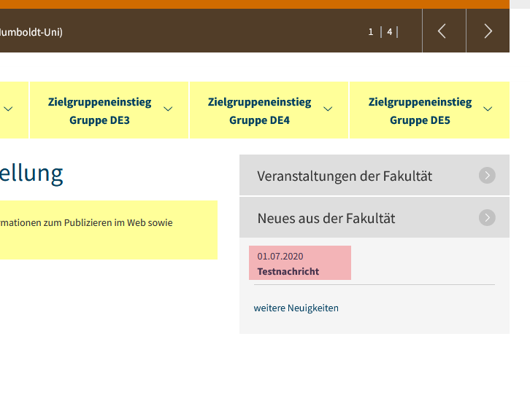Expand the chevron next to Gruppe DE5
This screenshot has height=398, width=530.
pyautogui.click(x=488, y=109)
